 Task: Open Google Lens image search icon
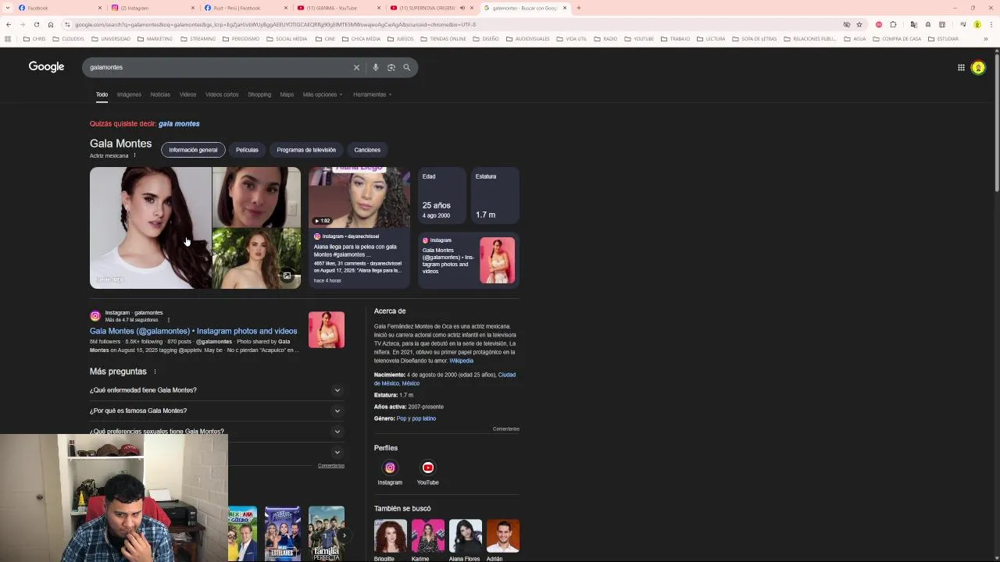tap(391, 67)
